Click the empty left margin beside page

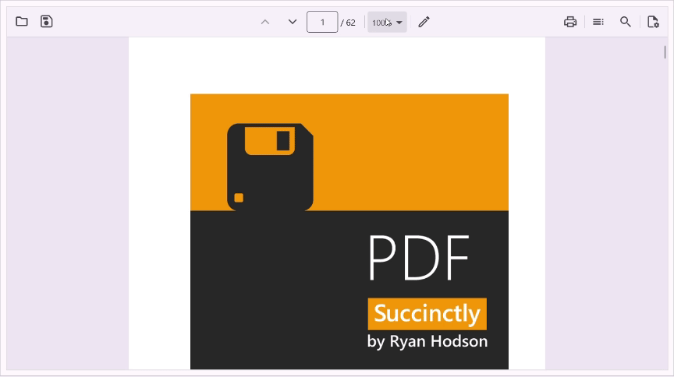67,203
